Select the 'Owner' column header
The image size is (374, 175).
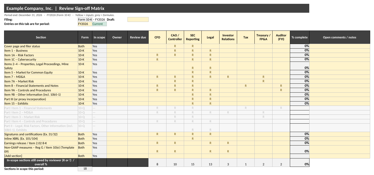117,37
